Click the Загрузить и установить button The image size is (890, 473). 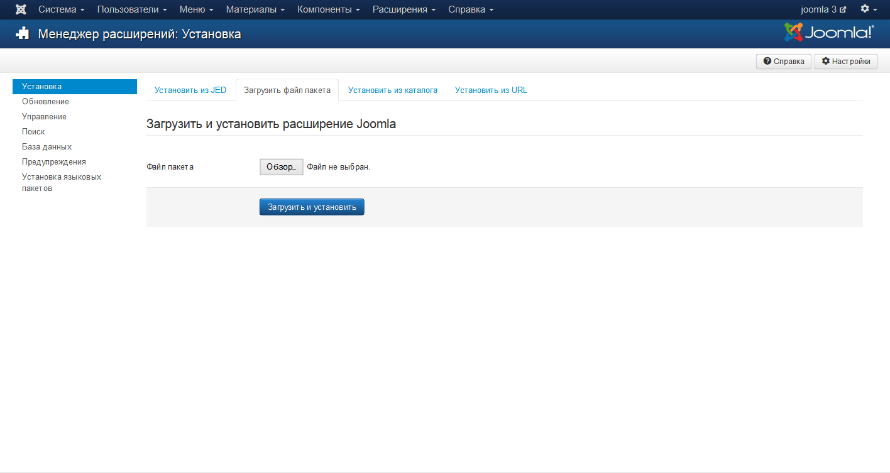point(312,207)
